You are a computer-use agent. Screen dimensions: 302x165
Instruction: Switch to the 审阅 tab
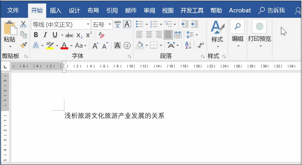149,10
